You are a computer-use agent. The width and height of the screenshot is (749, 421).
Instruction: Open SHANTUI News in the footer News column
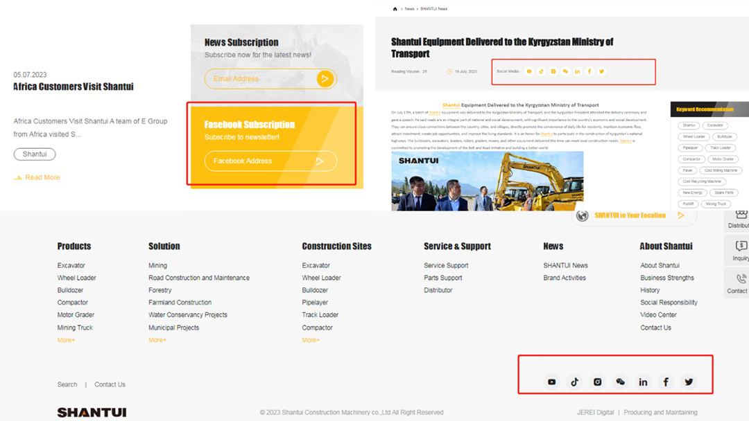566,266
